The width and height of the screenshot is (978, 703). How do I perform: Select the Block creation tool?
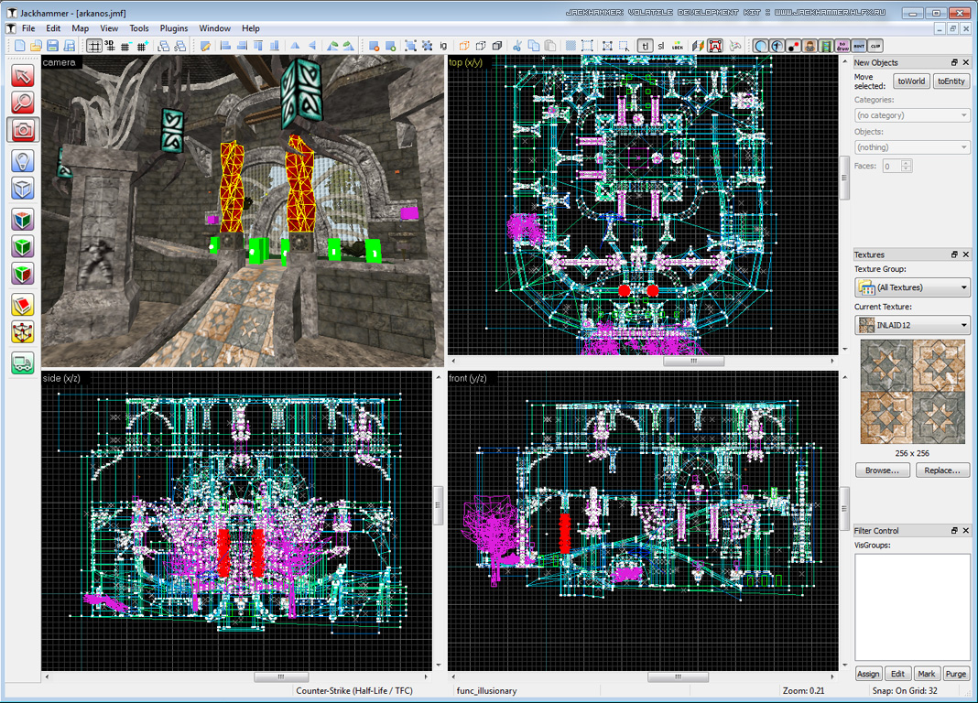23,189
